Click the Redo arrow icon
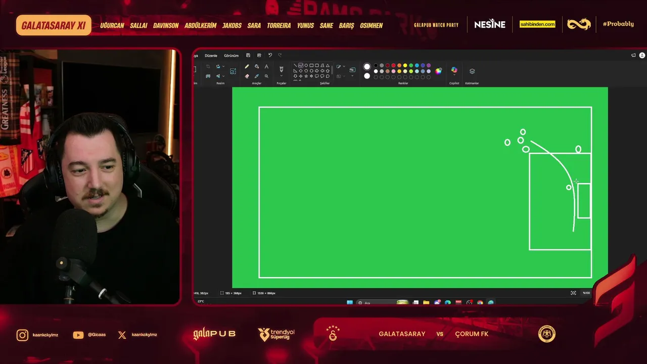The height and width of the screenshot is (364, 647). coord(280,56)
